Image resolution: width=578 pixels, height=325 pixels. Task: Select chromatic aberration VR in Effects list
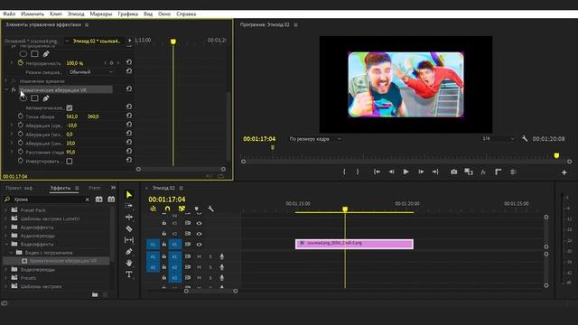coord(62,261)
